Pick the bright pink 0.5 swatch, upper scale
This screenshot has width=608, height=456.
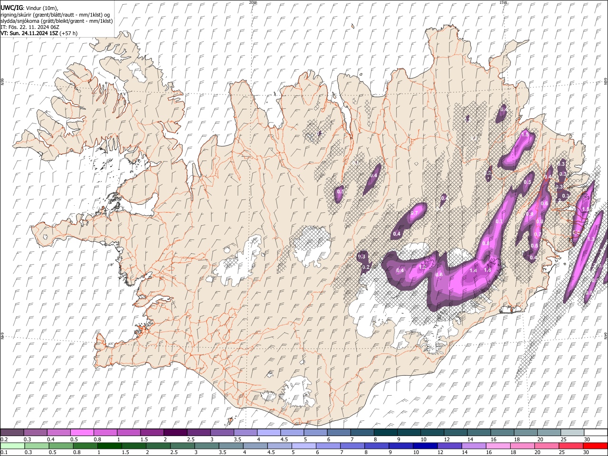[82, 432]
